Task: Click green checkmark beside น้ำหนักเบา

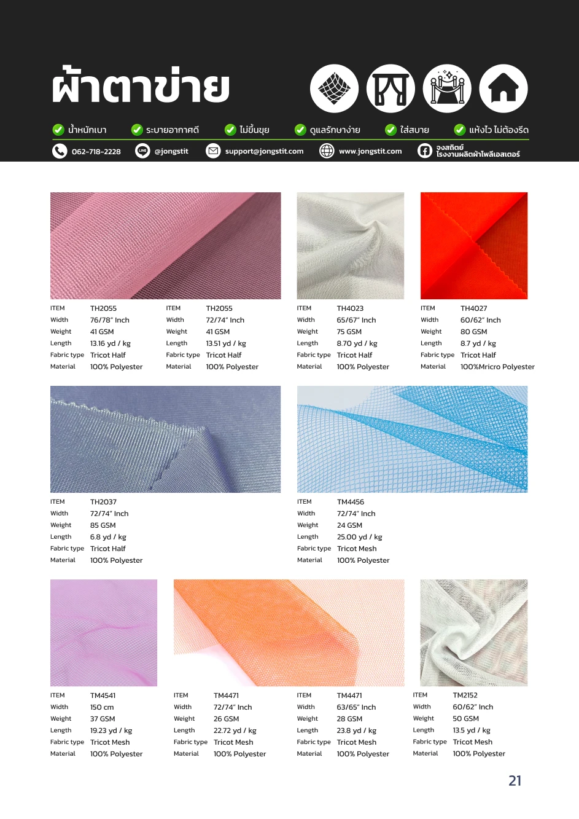Action: click(x=58, y=130)
